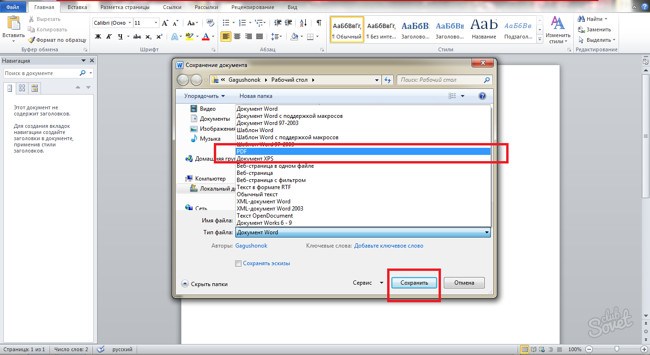Justify paragraph text
Screen dimensions: 650x355
point(260,37)
